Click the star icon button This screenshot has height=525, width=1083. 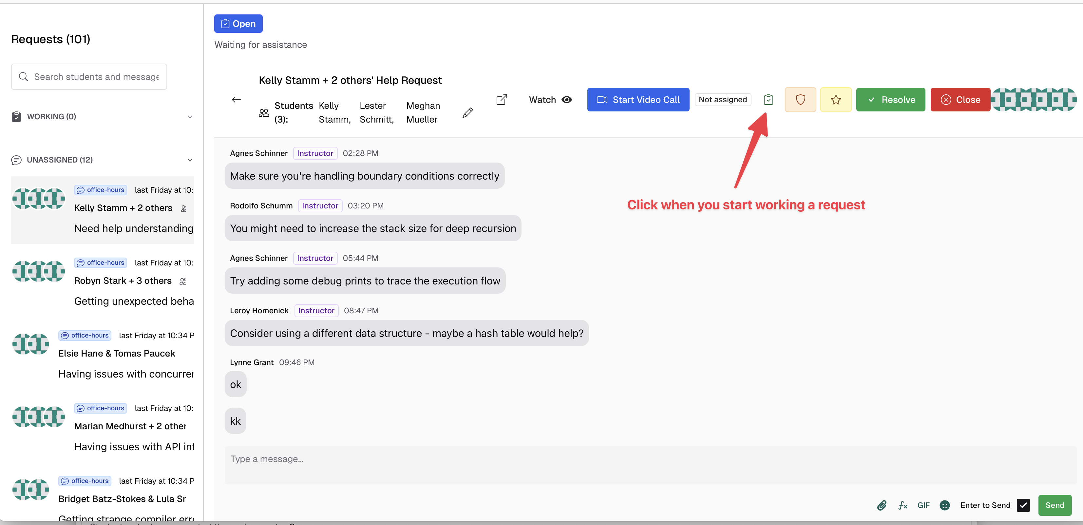pyautogui.click(x=836, y=100)
